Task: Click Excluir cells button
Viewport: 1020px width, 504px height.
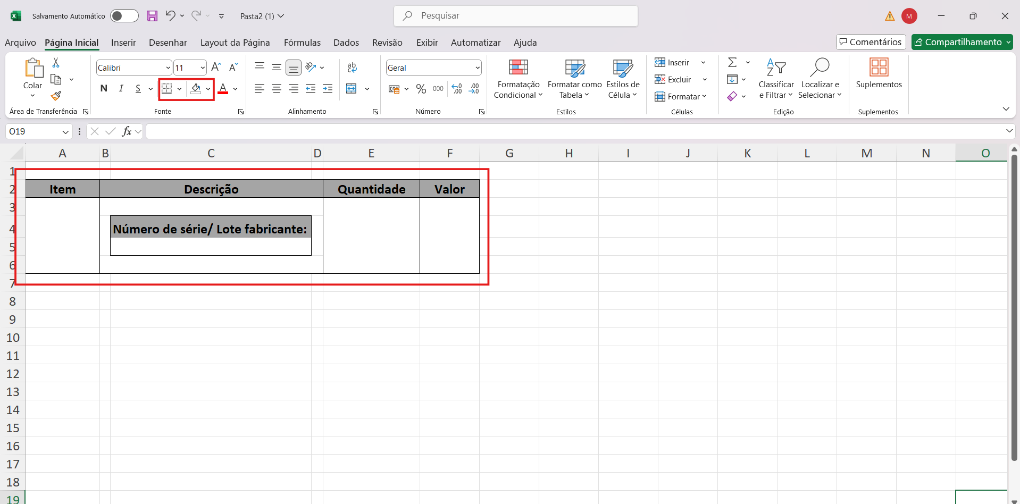Action: click(673, 80)
